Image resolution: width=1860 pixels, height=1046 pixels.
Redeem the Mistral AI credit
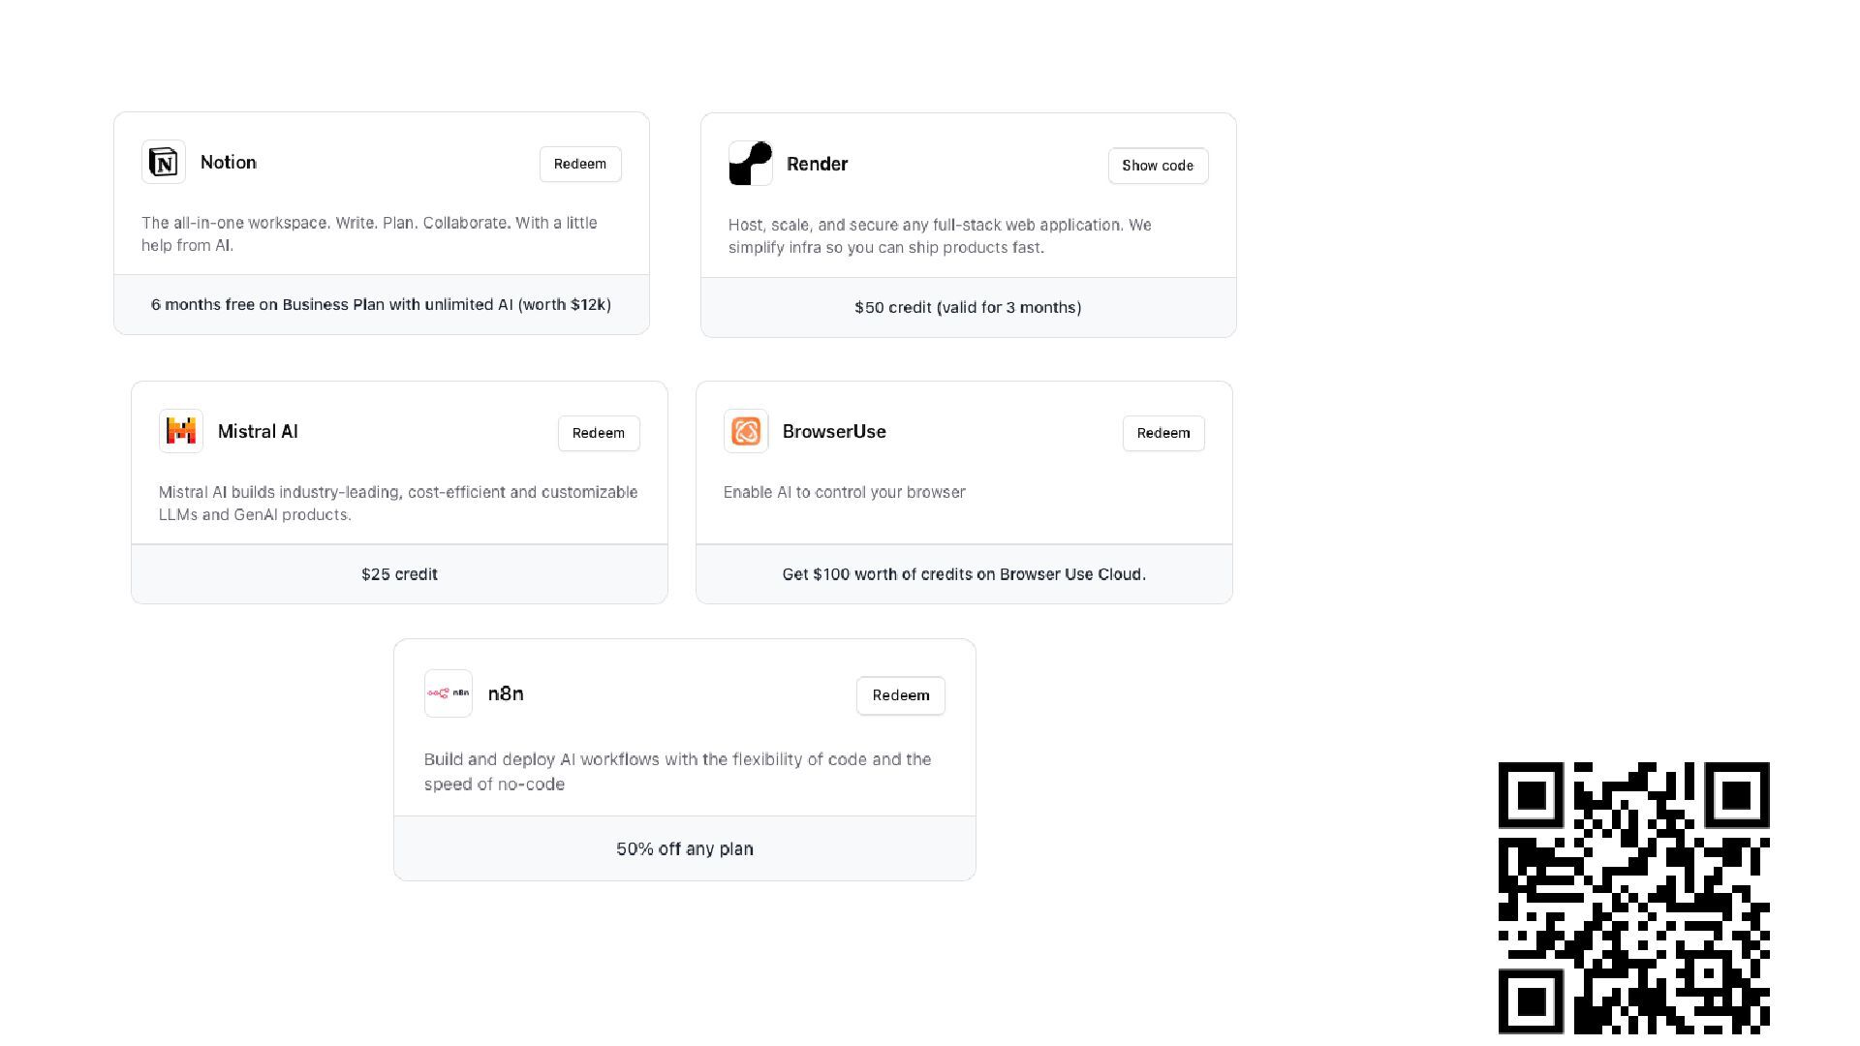599,433
